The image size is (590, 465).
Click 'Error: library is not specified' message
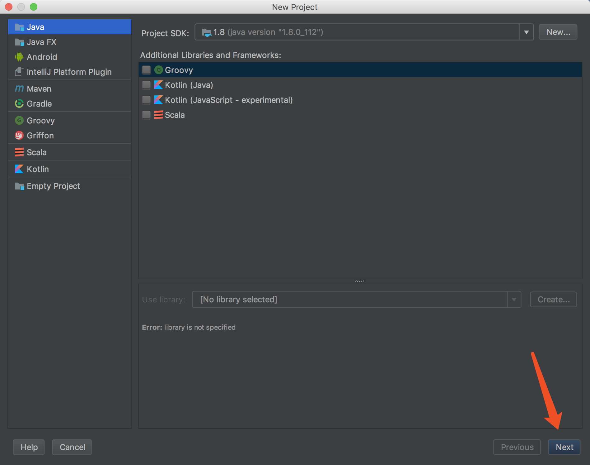(189, 327)
